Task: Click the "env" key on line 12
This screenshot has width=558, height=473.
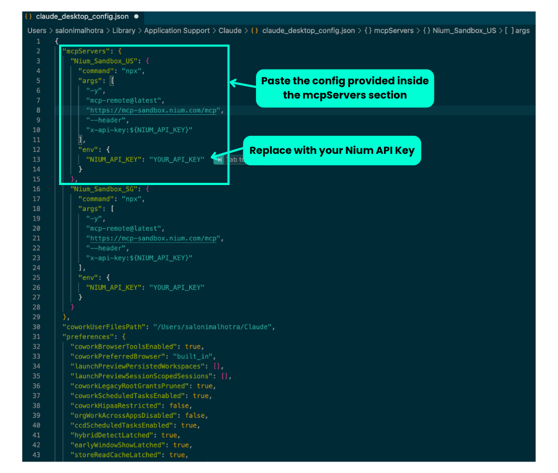Action: 88,149
